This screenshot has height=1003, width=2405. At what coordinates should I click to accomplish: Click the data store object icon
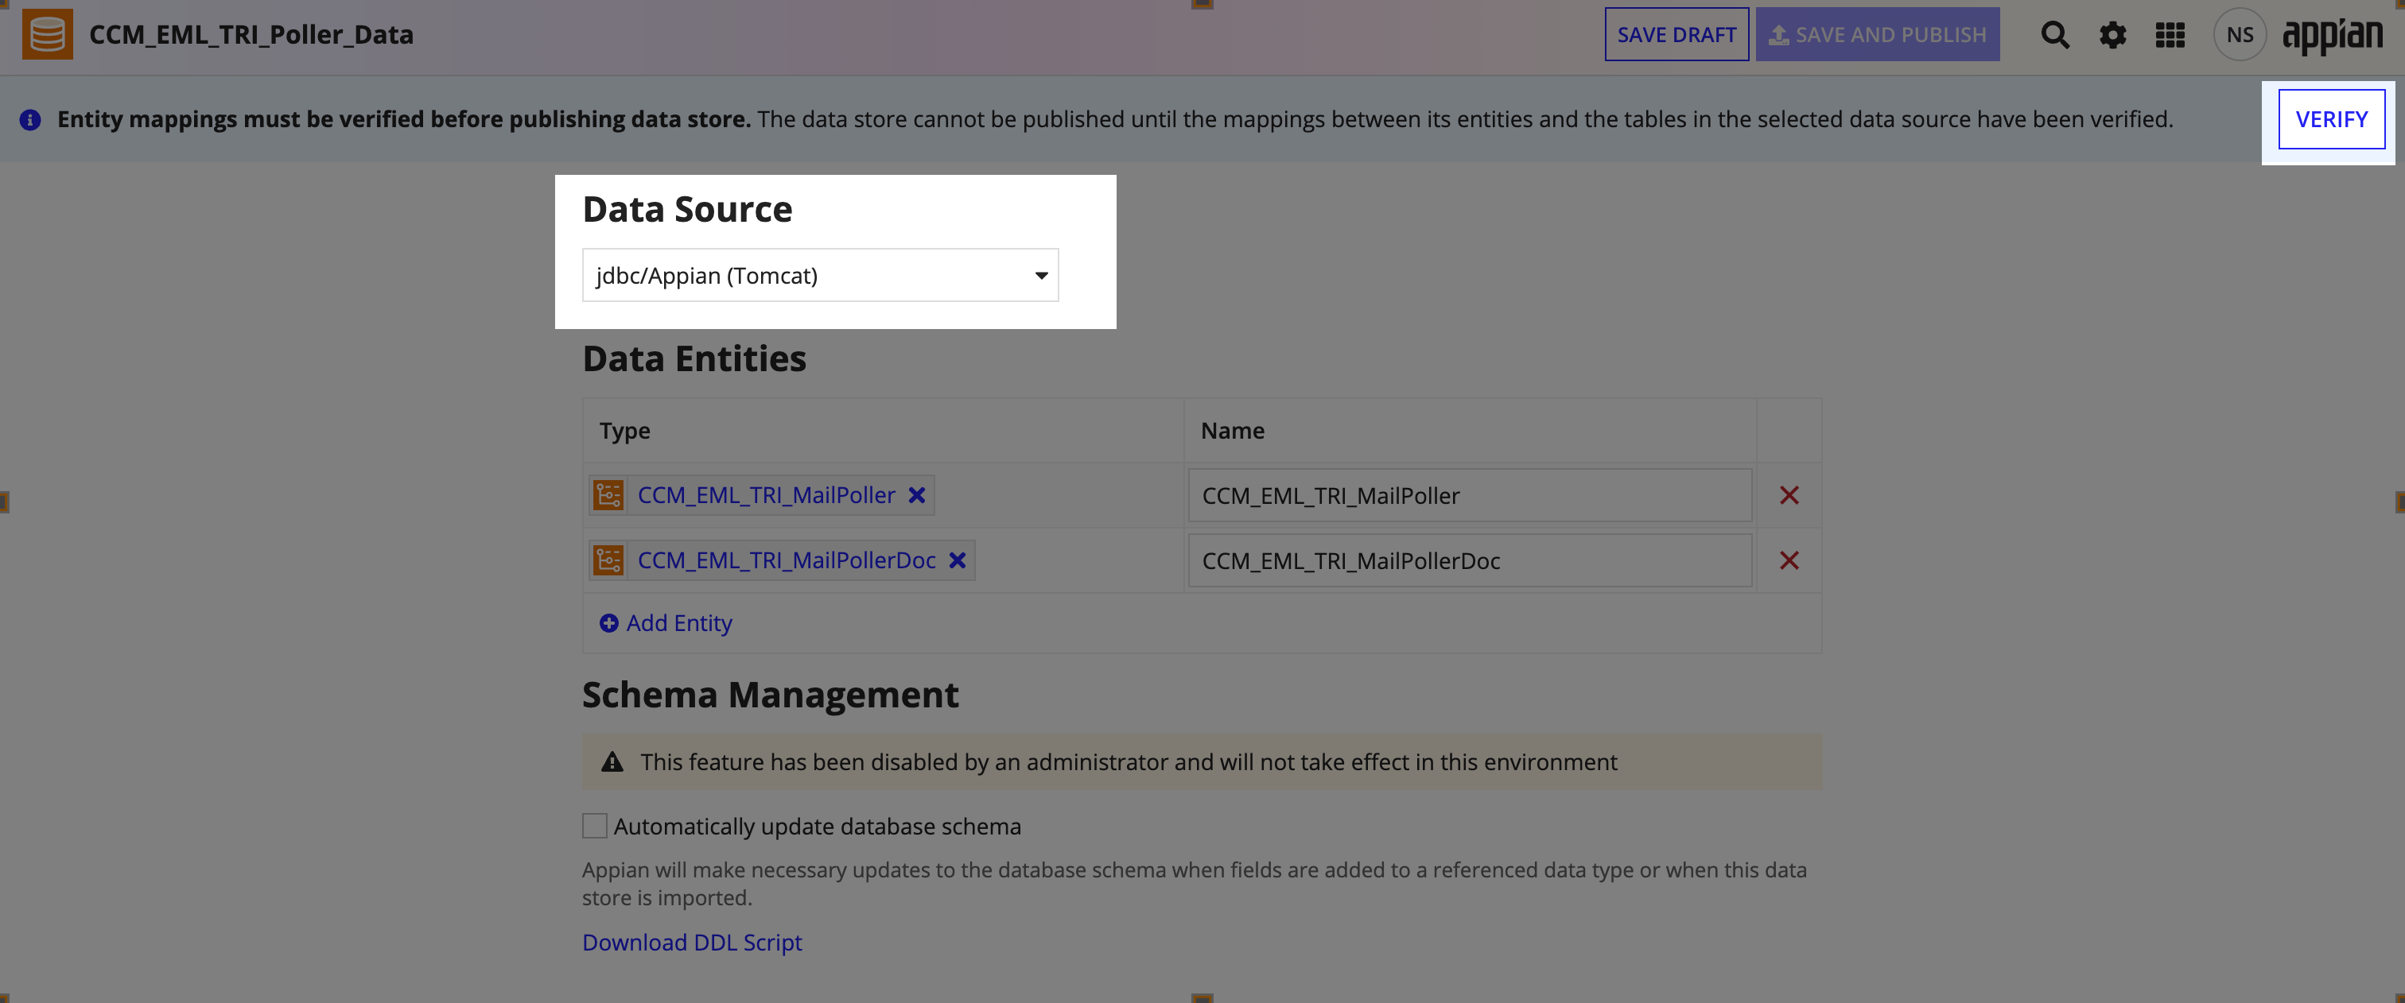(x=47, y=34)
